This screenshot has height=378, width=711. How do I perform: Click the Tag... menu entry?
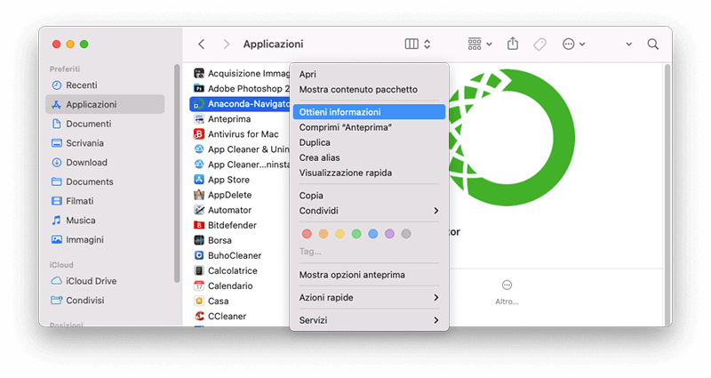click(310, 251)
